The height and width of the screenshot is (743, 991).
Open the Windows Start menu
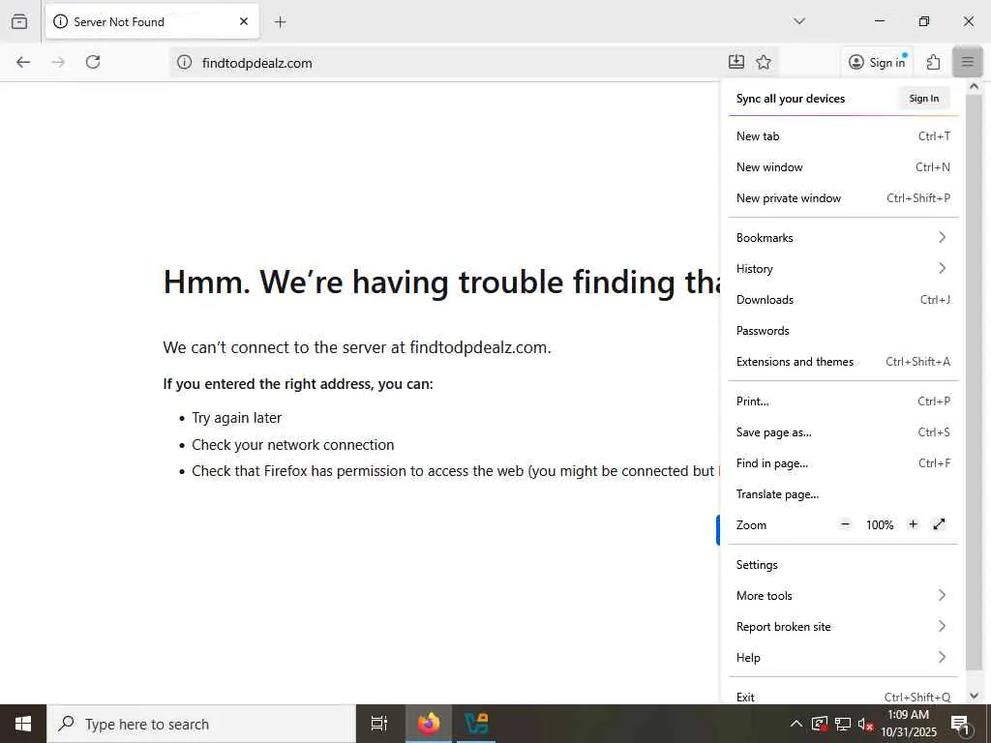pyautogui.click(x=23, y=724)
